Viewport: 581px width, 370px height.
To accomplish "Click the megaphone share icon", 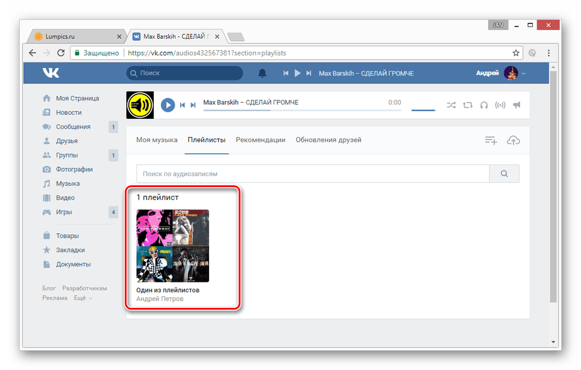I will click(x=517, y=105).
